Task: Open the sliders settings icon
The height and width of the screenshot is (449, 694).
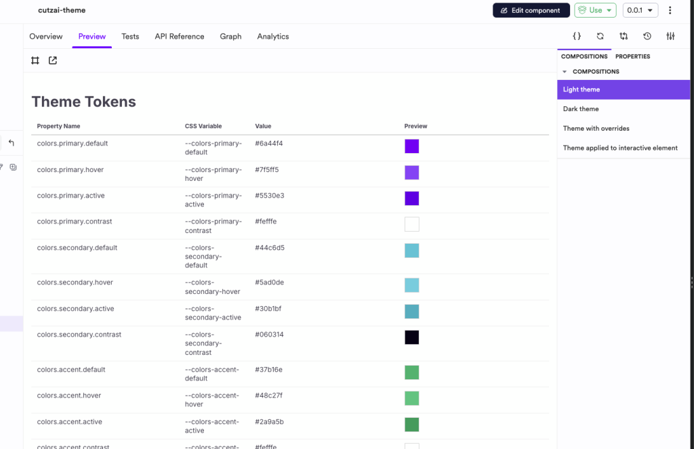Action: (x=670, y=37)
